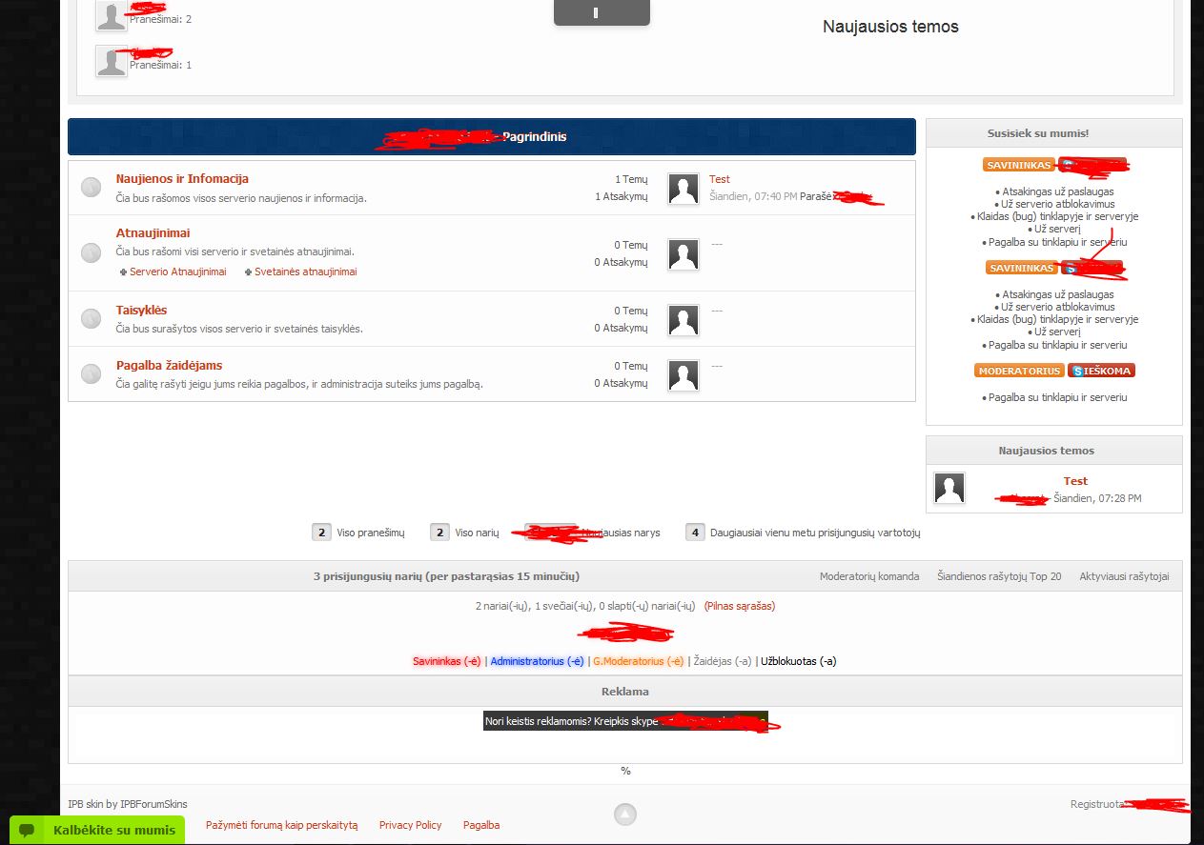The image size is (1204, 845).
Task: Click Užblokuotas (-a) group legend
Action: [x=798, y=661]
